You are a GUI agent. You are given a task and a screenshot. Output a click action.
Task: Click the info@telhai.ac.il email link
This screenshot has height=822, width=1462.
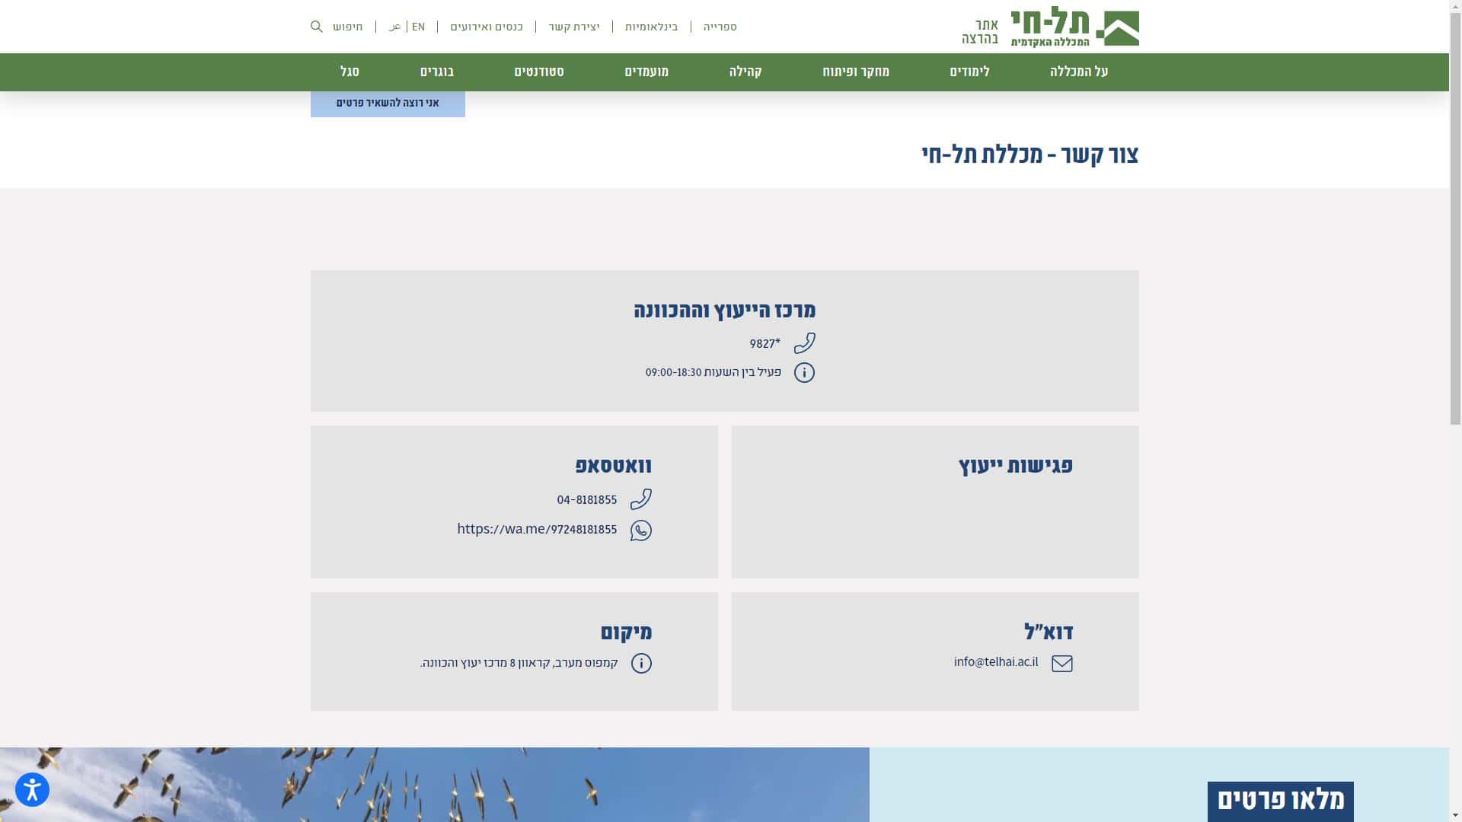pyautogui.click(x=995, y=662)
